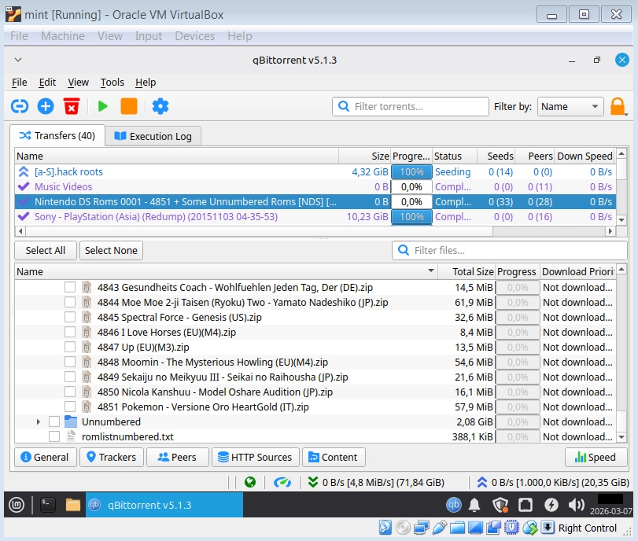Click the Add Torrent Link toolbar icon

pos(20,107)
